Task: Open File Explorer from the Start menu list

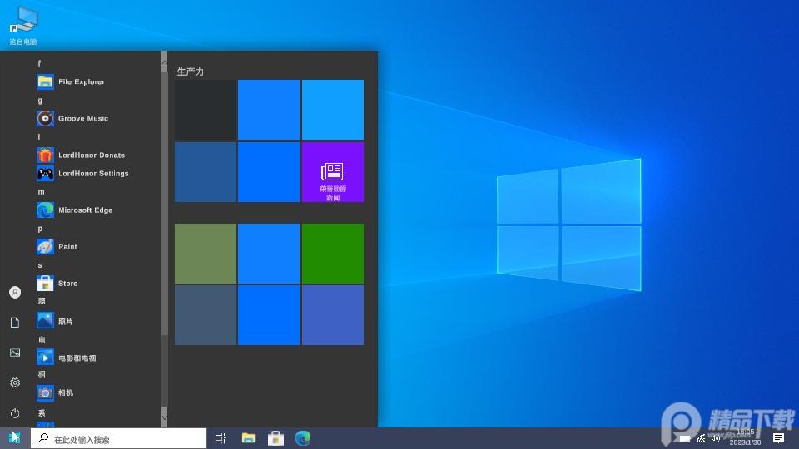Action: pyautogui.click(x=81, y=81)
